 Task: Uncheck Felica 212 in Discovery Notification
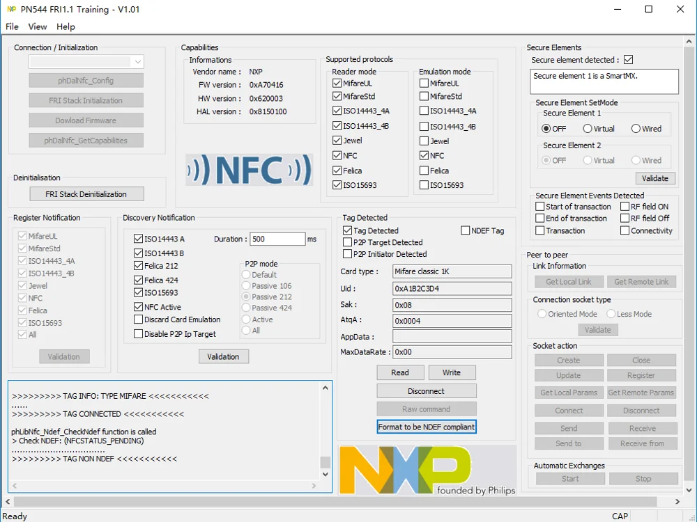tap(138, 266)
